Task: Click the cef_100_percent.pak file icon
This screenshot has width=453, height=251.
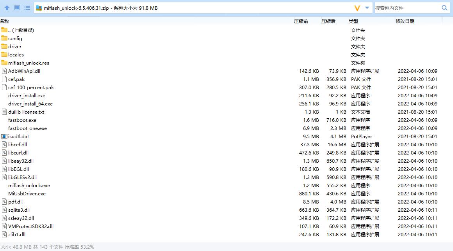Action: [4, 87]
